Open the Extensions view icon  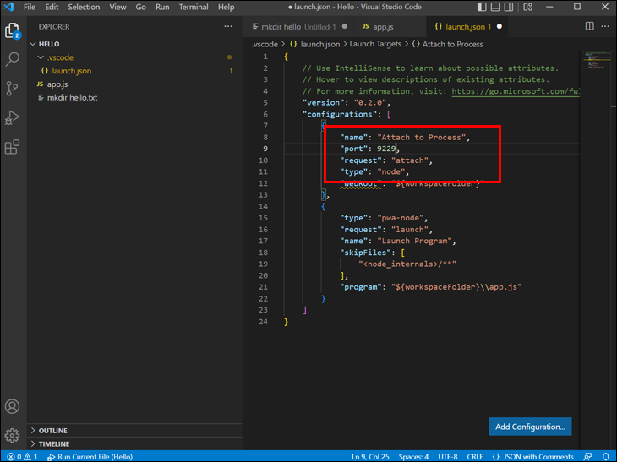[x=13, y=147]
